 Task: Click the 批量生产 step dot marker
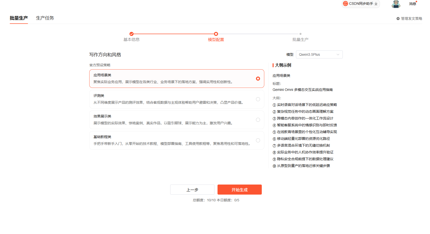300,34
